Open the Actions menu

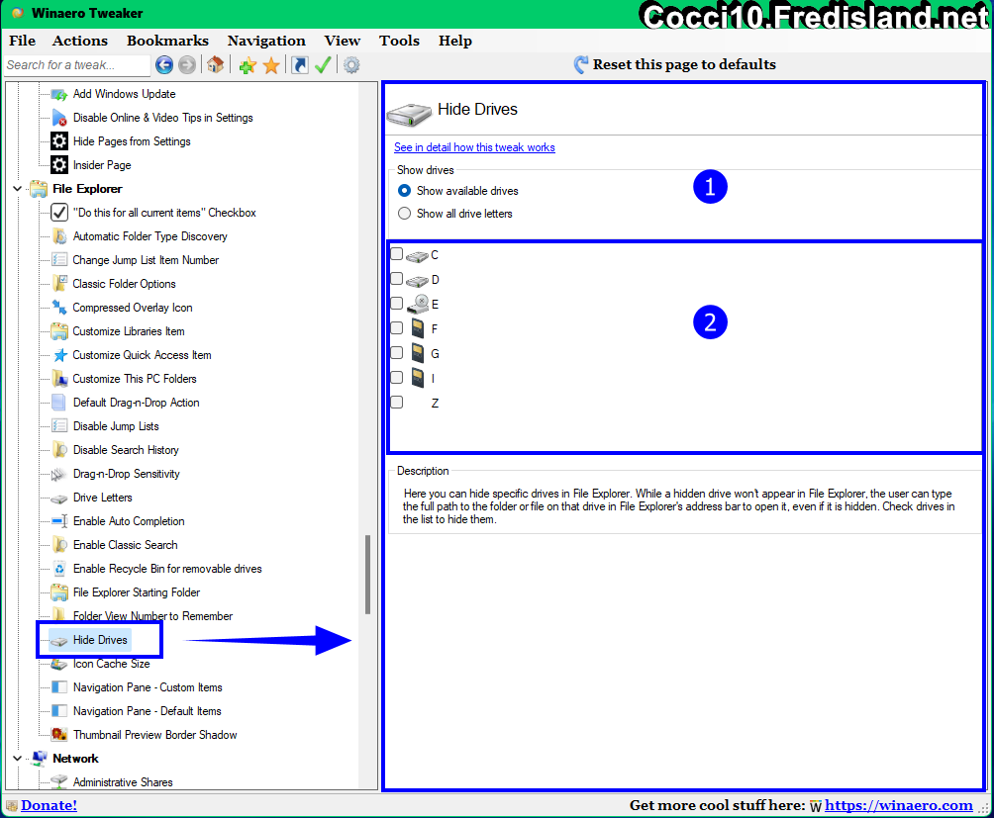pos(80,41)
